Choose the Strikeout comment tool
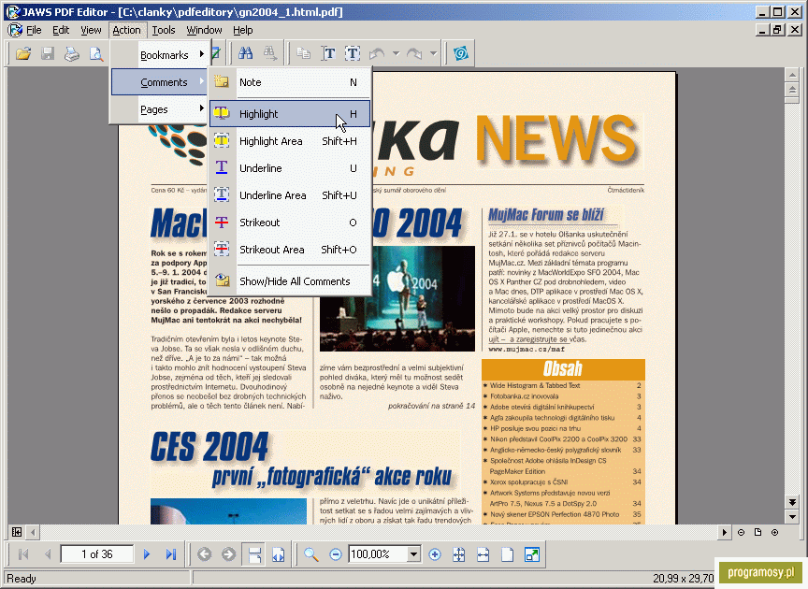The image size is (808, 589). click(290, 223)
